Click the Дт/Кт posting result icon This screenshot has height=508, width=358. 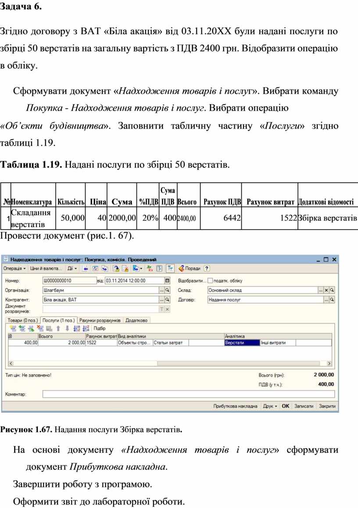(150, 269)
